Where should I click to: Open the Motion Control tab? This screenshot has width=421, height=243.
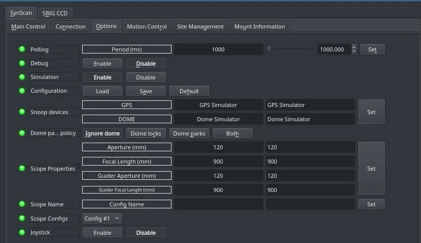147,26
